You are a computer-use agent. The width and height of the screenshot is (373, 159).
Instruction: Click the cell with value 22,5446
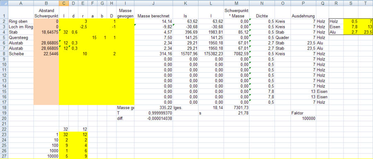click(46, 54)
